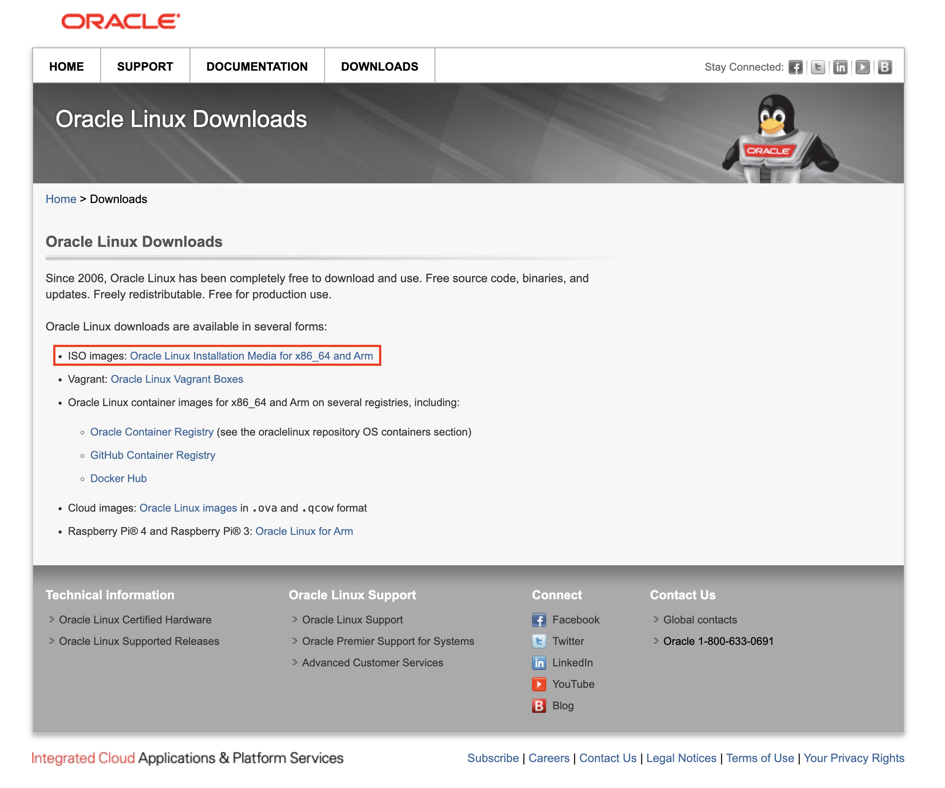The width and height of the screenshot is (945, 788).
Task: Click the YouTube play icon in the header
Action: point(862,67)
